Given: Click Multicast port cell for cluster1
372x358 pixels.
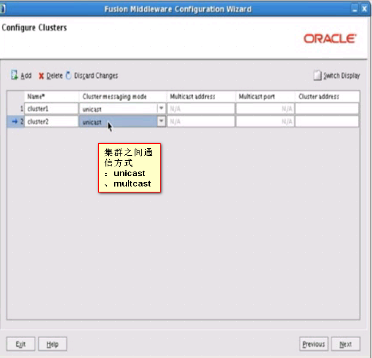Looking at the screenshot, I should [265, 109].
